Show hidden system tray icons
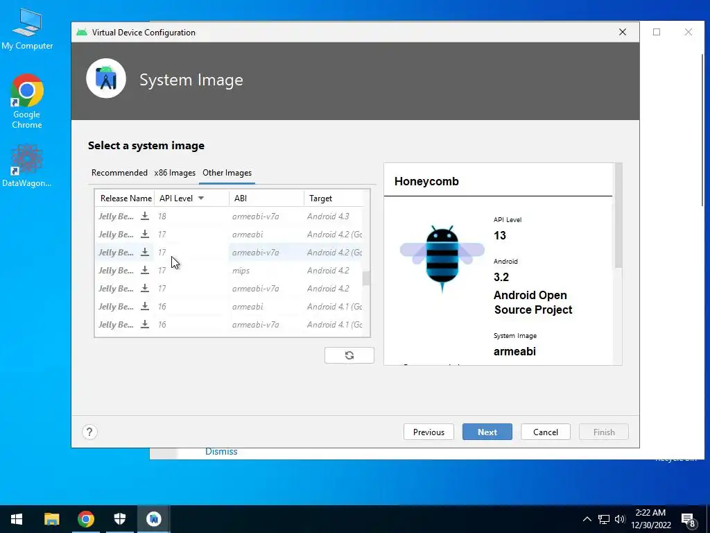Screen dimensions: 710x533 point(587,519)
